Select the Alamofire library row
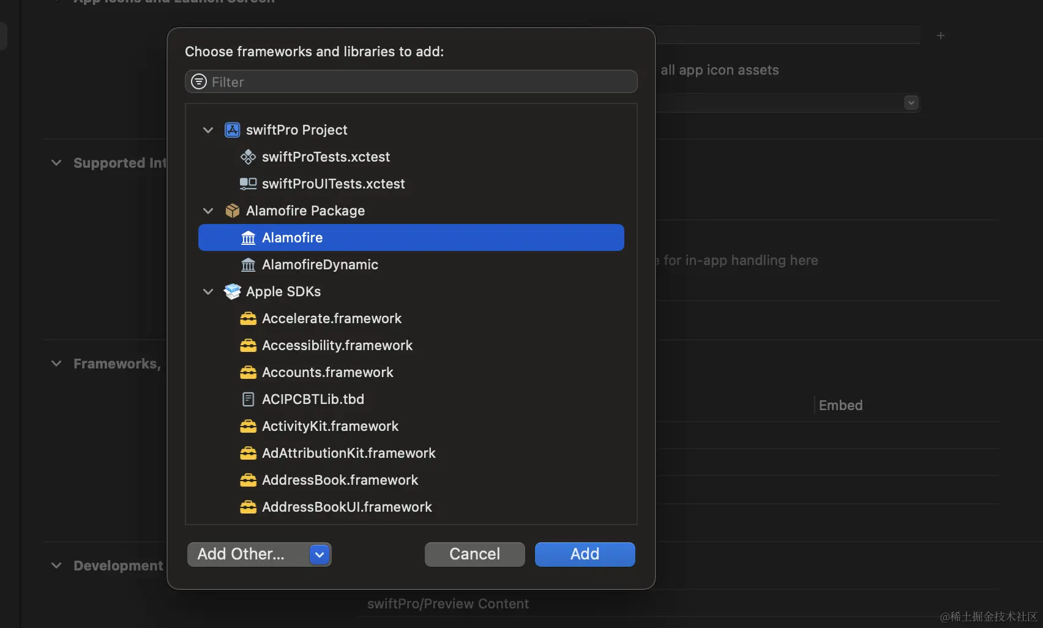The width and height of the screenshot is (1043, 628). pos(411,237)
